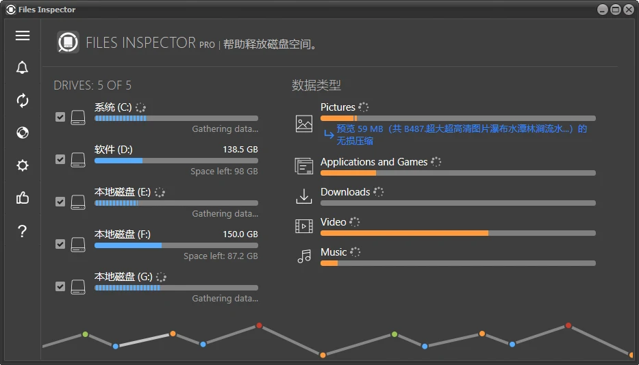Click the 本地磁盘 (F:) usage bar

(176, 245)
